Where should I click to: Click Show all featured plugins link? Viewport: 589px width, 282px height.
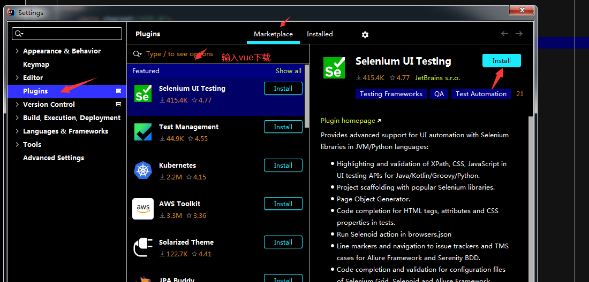(x=289, y=71)
